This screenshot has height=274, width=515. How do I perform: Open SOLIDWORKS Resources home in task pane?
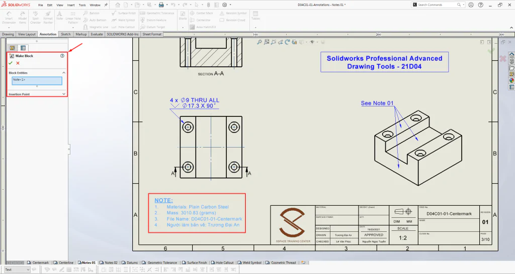(x=511, y=55)
